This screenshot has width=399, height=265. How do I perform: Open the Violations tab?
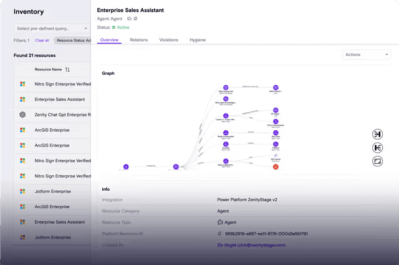(x=168, y=40)
